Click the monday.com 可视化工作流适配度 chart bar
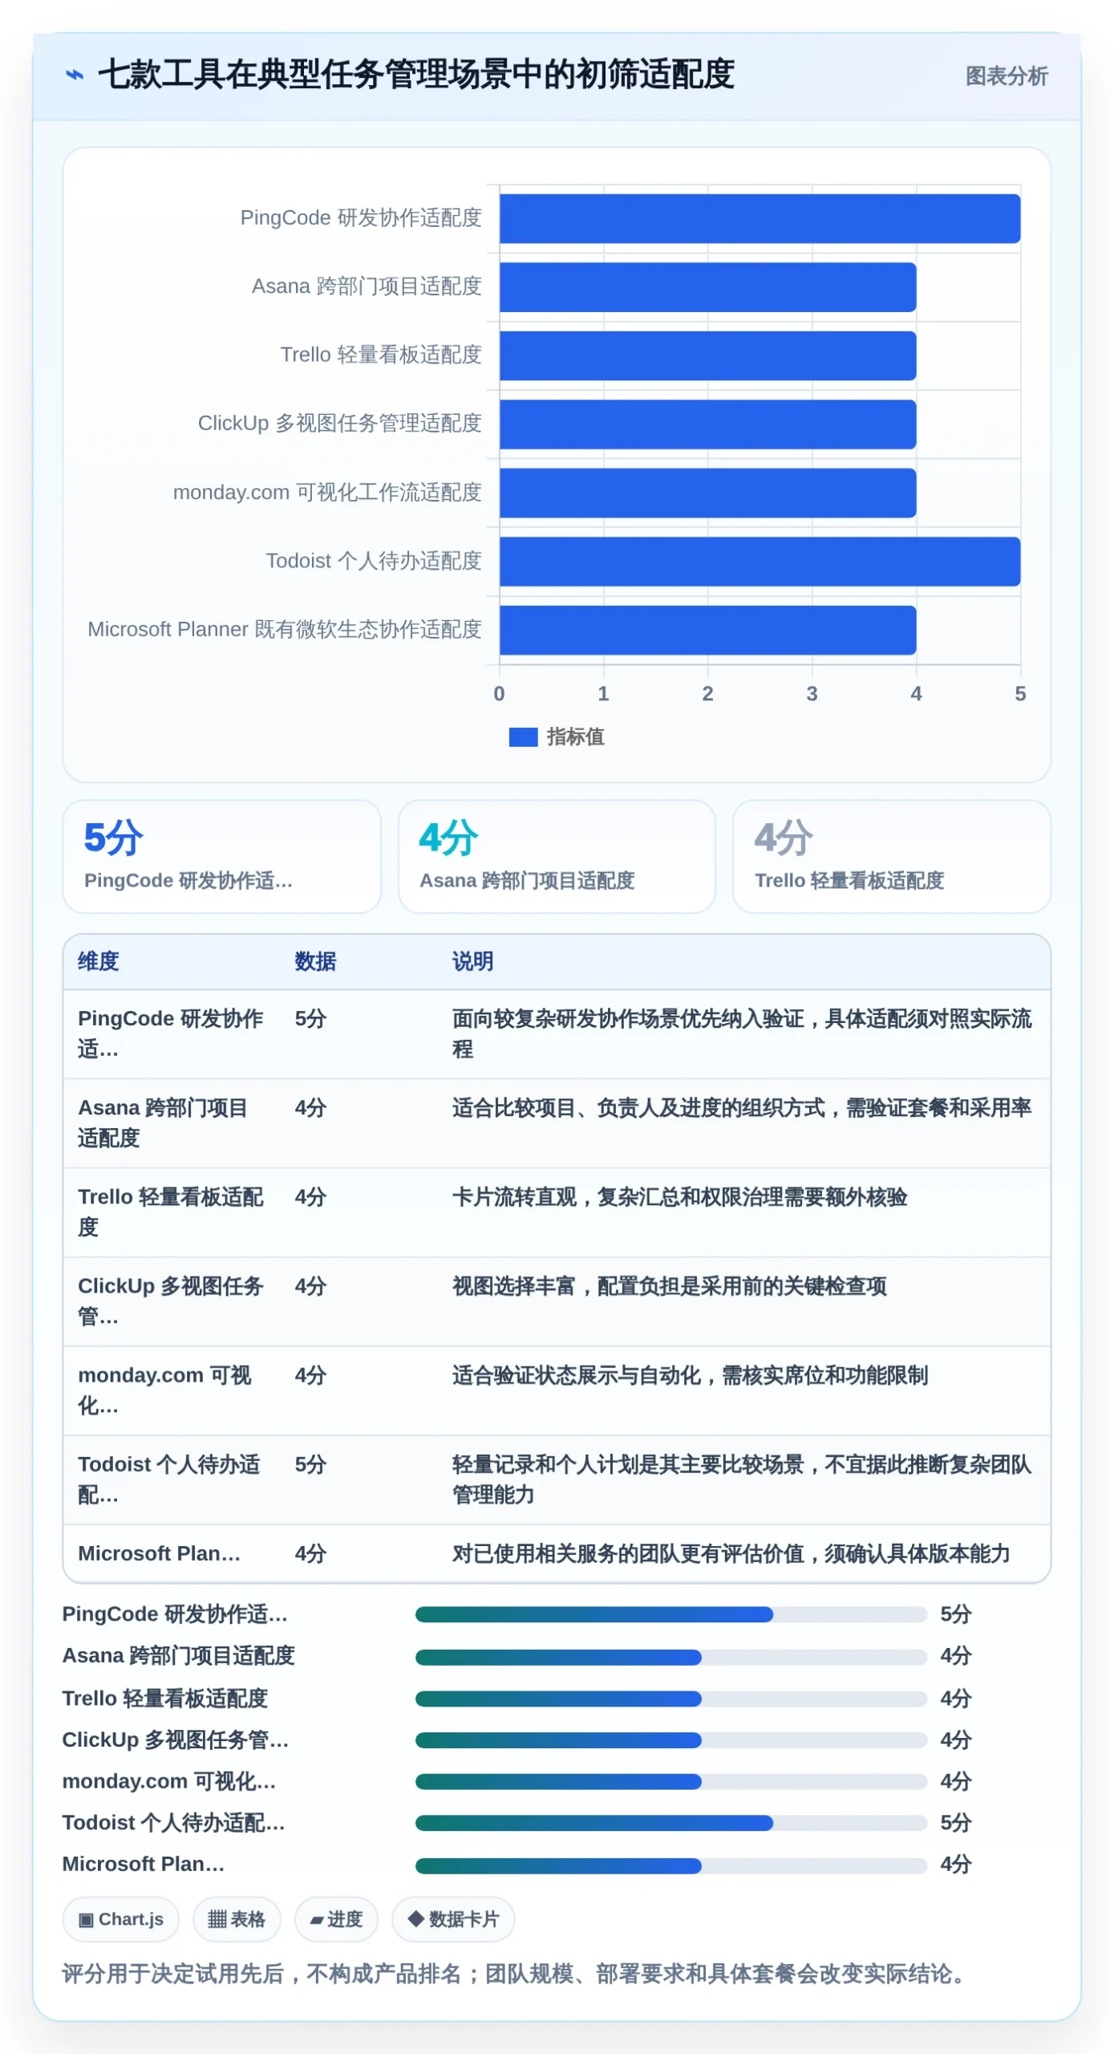 pyautogui.click(x=707, y=493)
